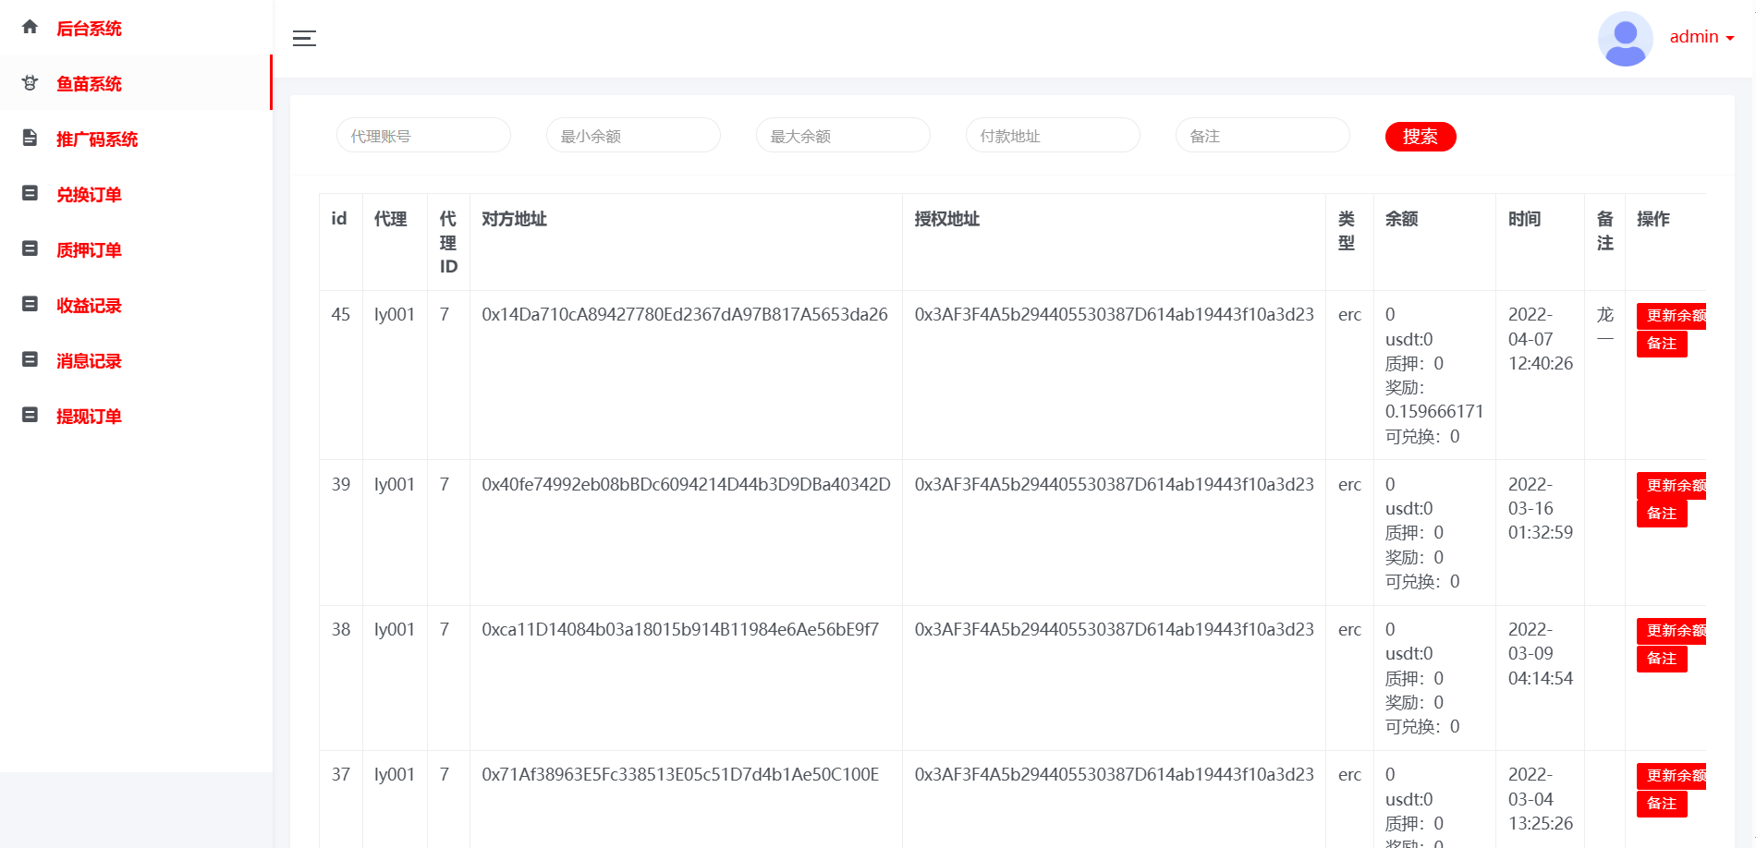Click 备注 button for record id 39
The width and height of the screenshot is (1756, 848).
coord(1661,514)
